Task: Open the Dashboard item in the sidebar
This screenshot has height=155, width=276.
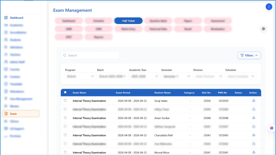Action: [x=16, y=18]
